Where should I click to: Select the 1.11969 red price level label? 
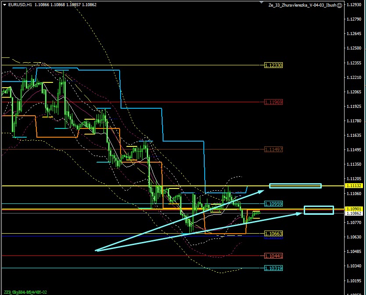(274, 102)
